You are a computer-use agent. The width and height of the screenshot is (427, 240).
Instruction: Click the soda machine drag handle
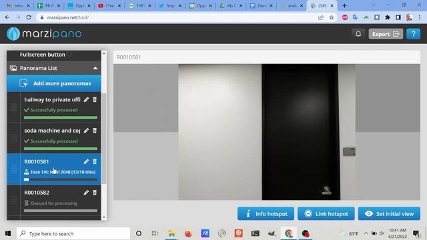[13, 138]
